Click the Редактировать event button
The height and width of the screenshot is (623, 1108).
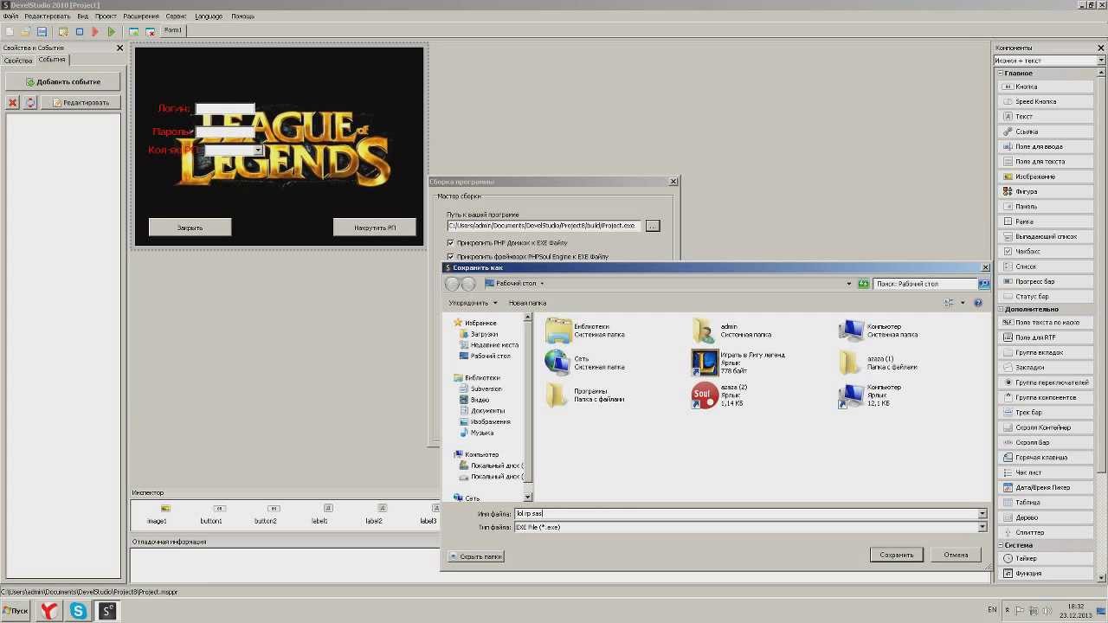tap(81, 102)
